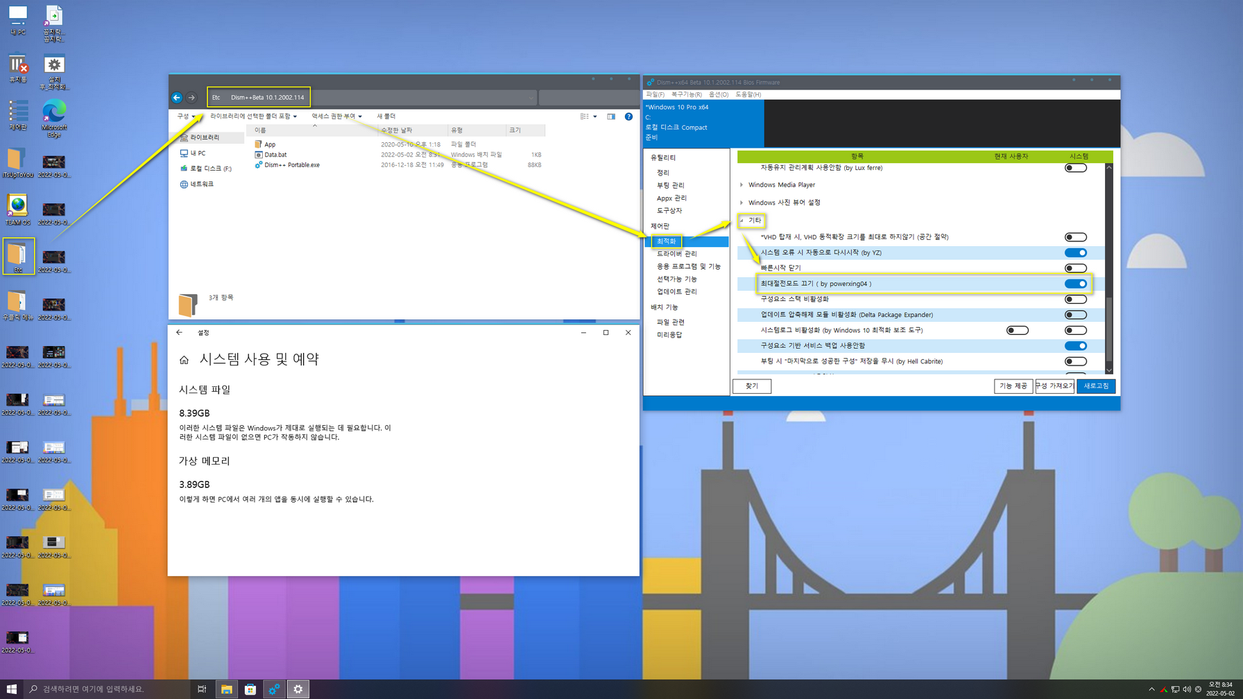The image size is (1243, 699).
Task: Select the Dism++ Portable.exe file
Action: pos(287,165)
